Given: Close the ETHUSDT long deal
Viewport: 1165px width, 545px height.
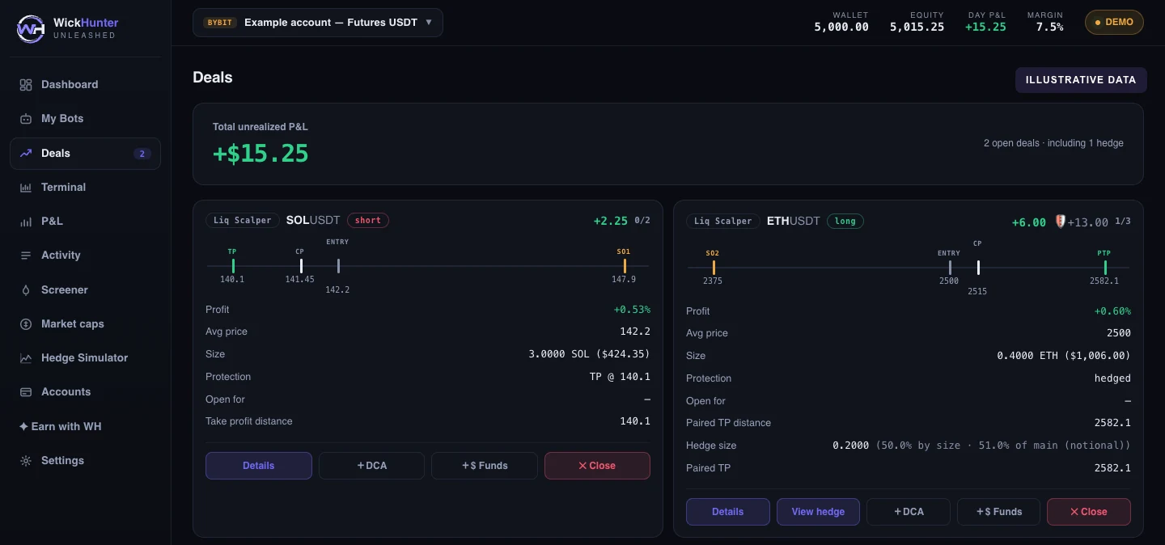Looking at the screenshot, I should [x=1089, y=512].
